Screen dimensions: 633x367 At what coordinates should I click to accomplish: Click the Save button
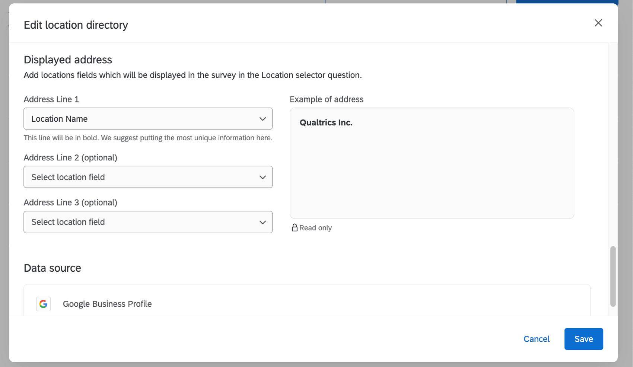click(583, 339)
